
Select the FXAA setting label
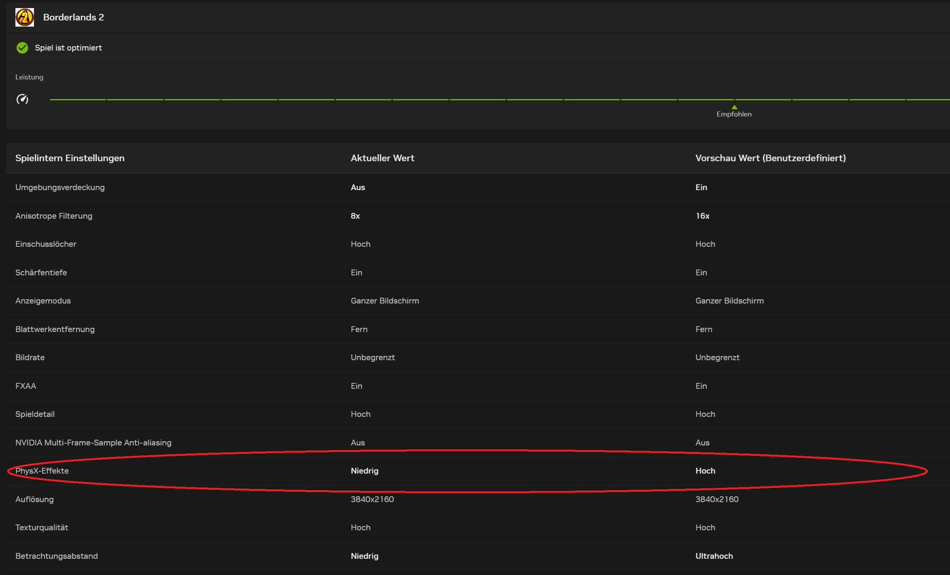click(x=26, y=386)
